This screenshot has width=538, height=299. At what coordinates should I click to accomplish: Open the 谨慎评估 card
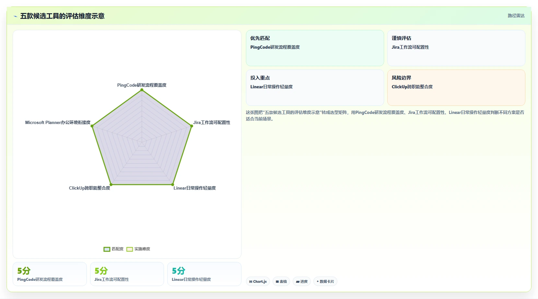[456, 48]
